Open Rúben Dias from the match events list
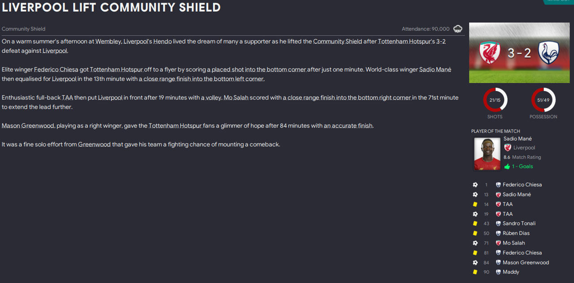Screen dimensions: 574x283 (x=516, y=233)
